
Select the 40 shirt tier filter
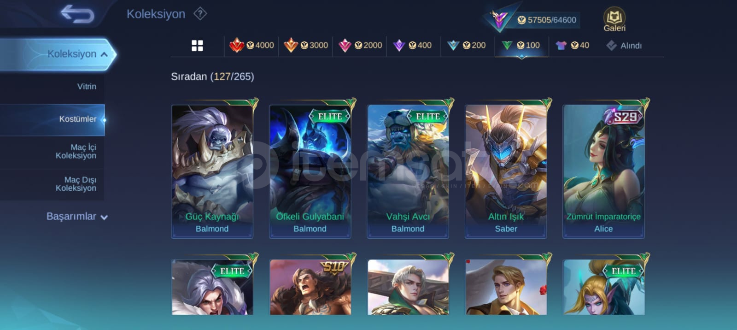tap(573, 45)
